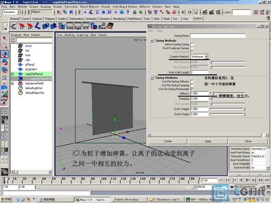Select pCylinder1 in the outliner
Screen dimensions: 271x203
pos(31,69)
